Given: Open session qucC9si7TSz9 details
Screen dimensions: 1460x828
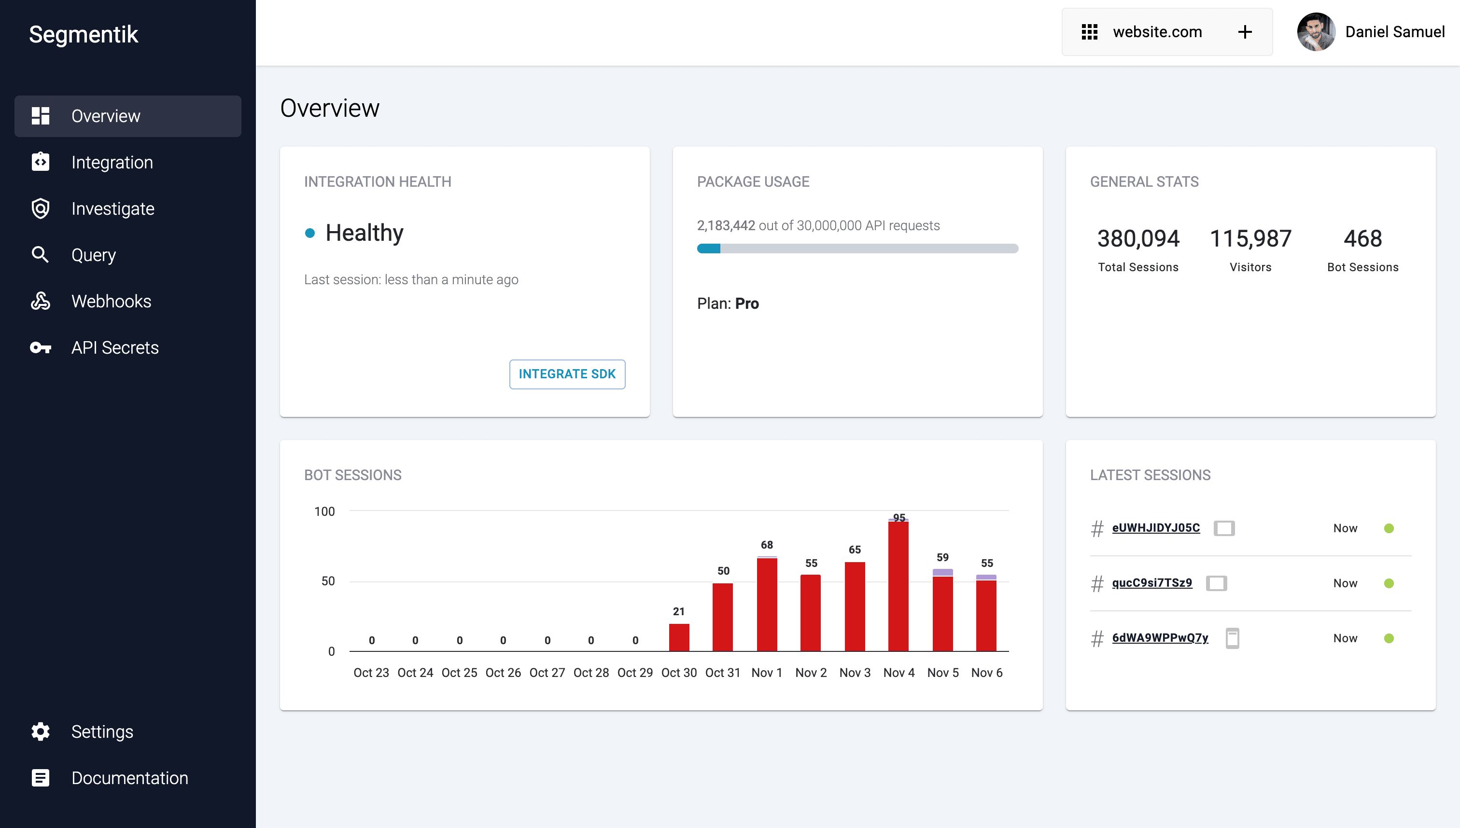Looking at the screenshot, I should tap(1151, 582).
